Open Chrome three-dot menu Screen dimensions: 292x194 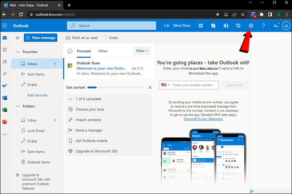pos(287,14)
